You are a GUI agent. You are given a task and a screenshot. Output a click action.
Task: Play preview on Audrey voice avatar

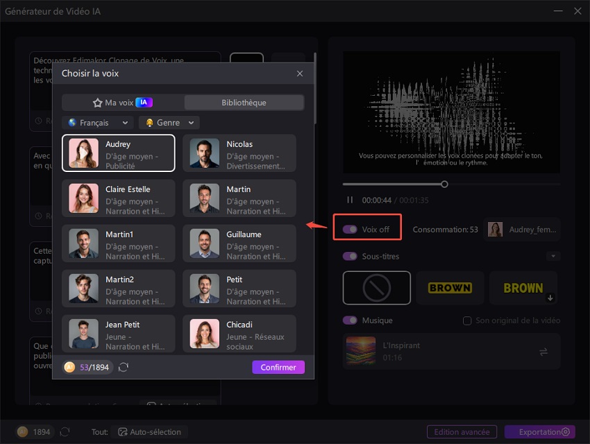(x=83, y=153)
